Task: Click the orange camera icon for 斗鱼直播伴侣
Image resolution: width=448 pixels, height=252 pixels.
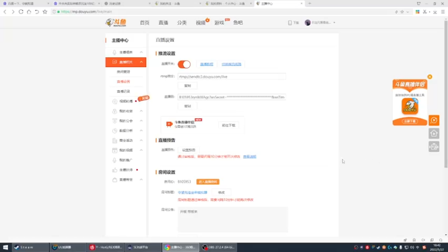Action: pyautogui.click(x=169, y=124)
